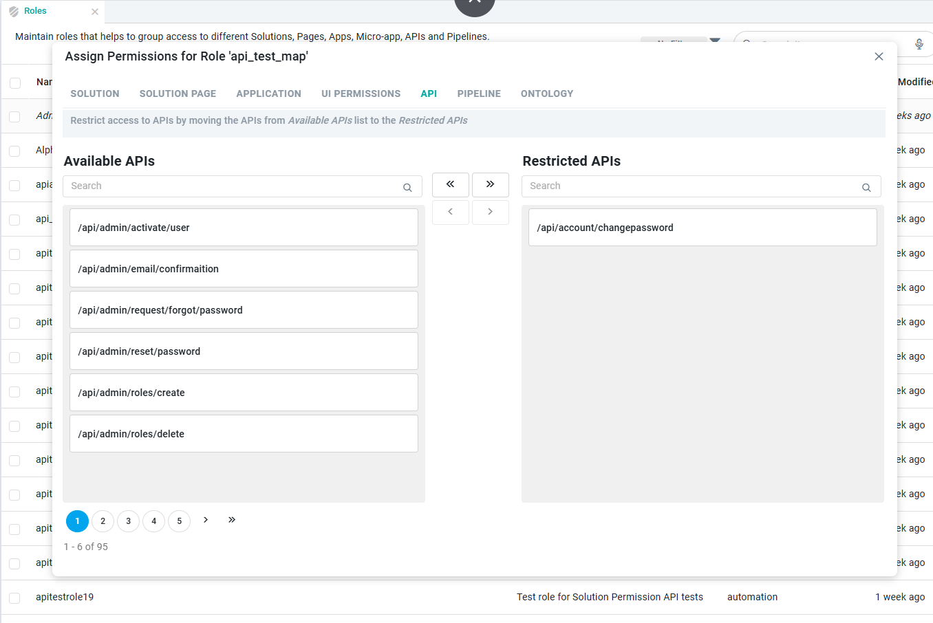This screenshot has width=933, height=623.
Task: Open the SOLUTION tab
Action: (95, 94)
